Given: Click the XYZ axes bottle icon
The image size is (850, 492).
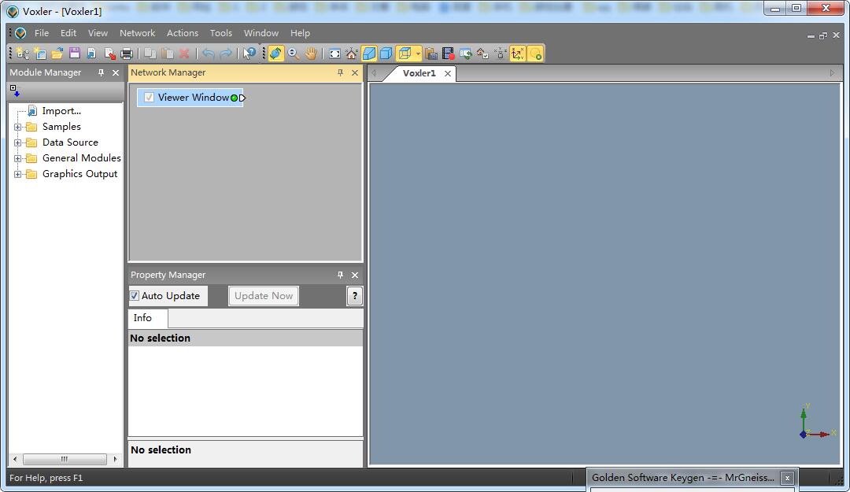Looking at the screenshot, I should pyautogui.click(x=501, y=54).
